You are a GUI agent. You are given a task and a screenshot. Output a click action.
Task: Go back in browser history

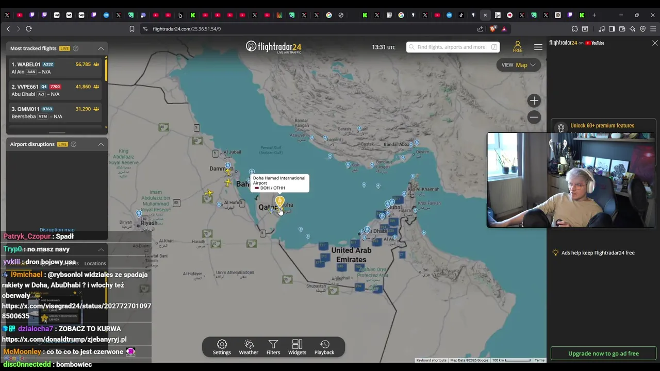[8, 29]
